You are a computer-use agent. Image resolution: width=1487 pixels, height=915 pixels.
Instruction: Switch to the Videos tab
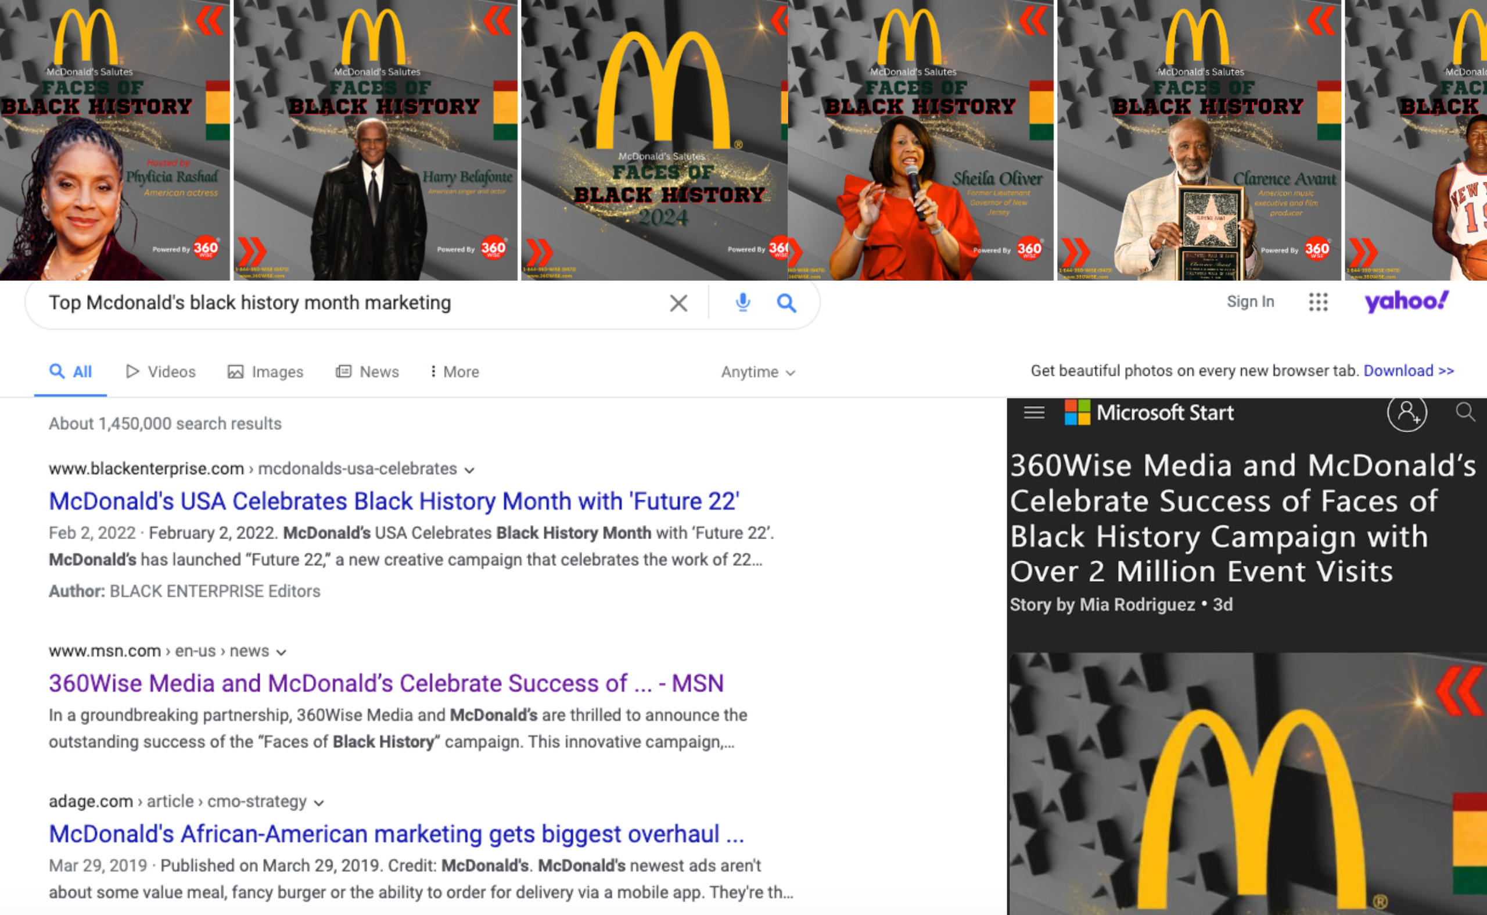[x=161, y=372]
